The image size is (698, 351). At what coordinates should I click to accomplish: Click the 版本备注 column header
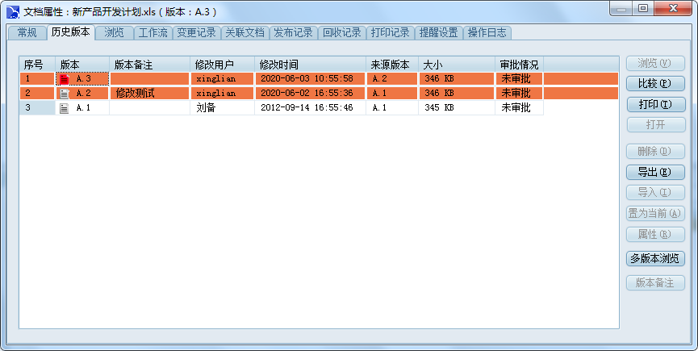[x=149, y=65]
